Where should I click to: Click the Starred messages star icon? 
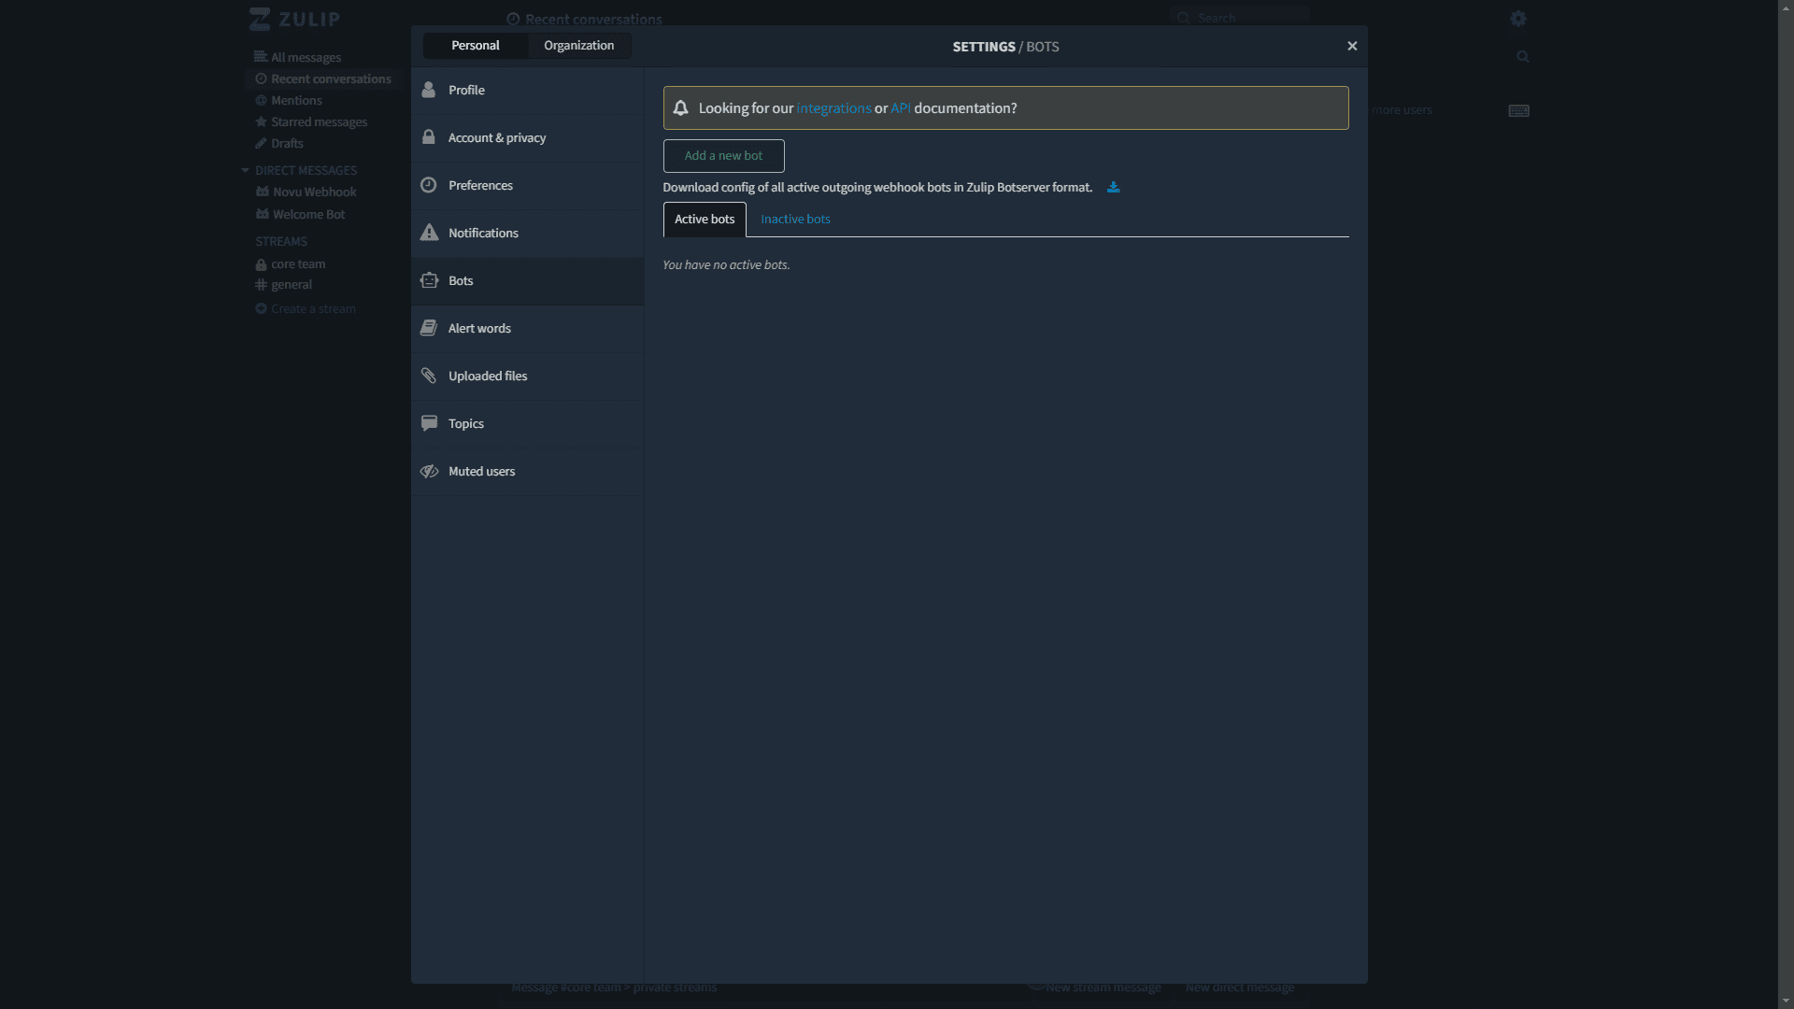tap(261, 121)
